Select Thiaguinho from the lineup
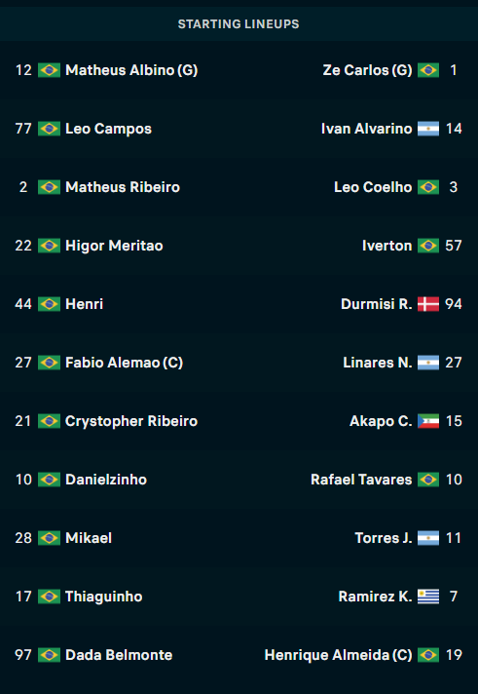 [104, 597]
